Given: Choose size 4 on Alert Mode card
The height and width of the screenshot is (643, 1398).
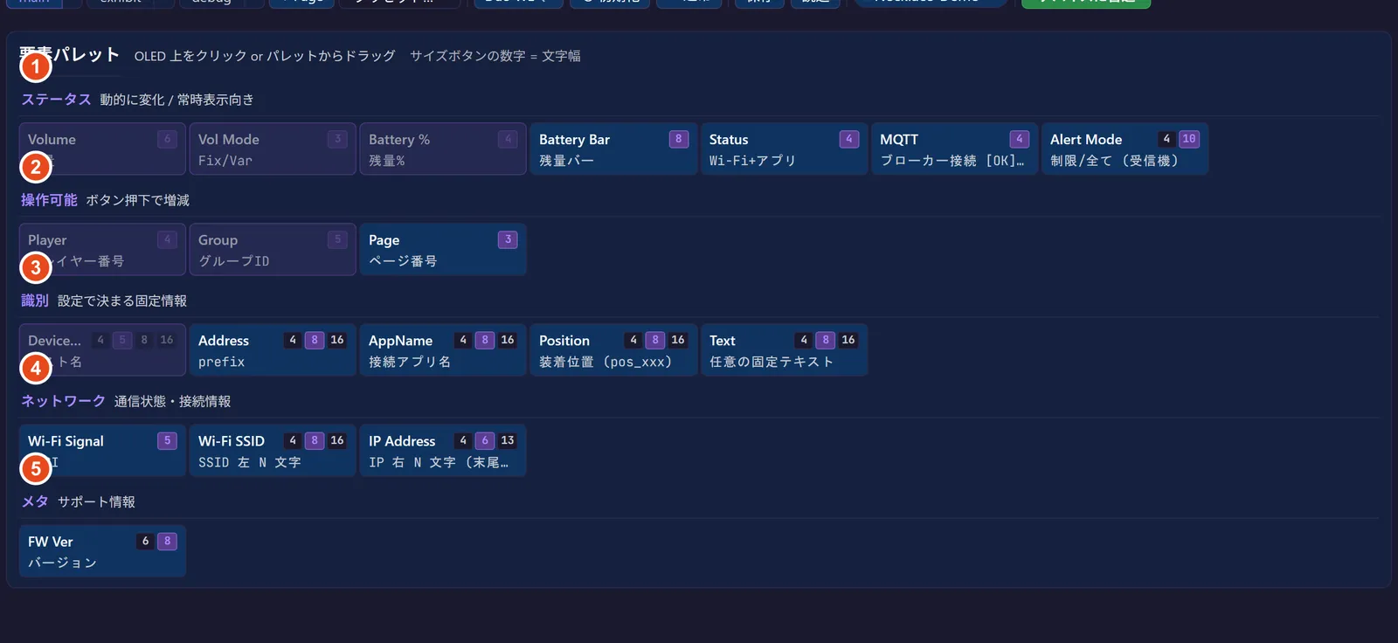Looking at the screenshot, I should (x=1166, y=139).
